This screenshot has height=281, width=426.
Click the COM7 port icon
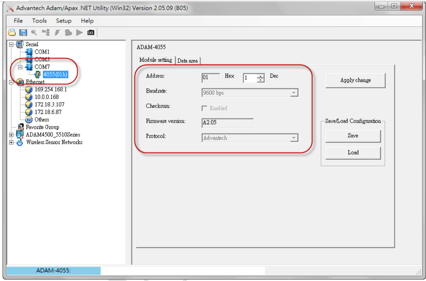pyautogui.click(x=29, y=66)
